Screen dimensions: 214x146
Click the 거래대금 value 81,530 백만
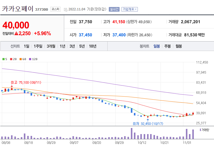pyautogui.click(x=194, y=35)
